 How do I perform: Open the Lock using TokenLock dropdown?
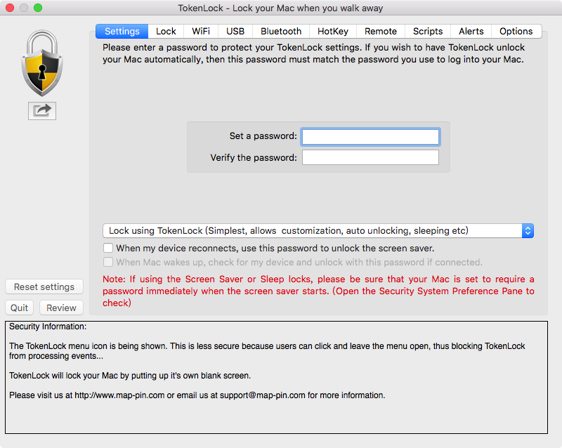[x=318, y=231]
